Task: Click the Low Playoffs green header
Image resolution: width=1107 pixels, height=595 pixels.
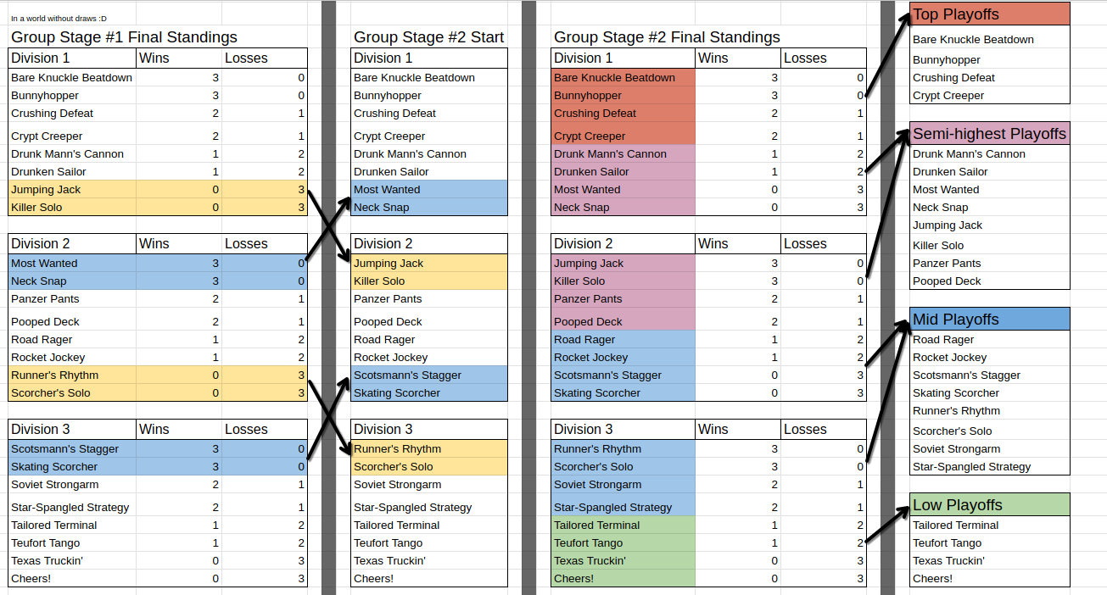Action: point(990,505)
